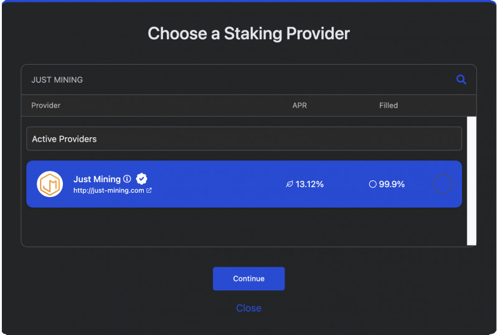Click the verified checkmark badge
The image size is (498, 335).
142,179
